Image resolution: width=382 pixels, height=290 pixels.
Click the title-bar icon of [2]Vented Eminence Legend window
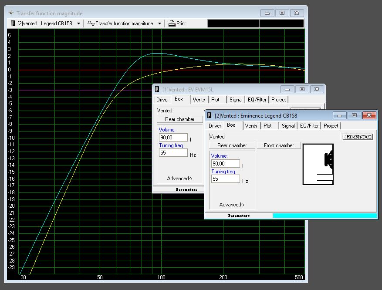point(209,115)
